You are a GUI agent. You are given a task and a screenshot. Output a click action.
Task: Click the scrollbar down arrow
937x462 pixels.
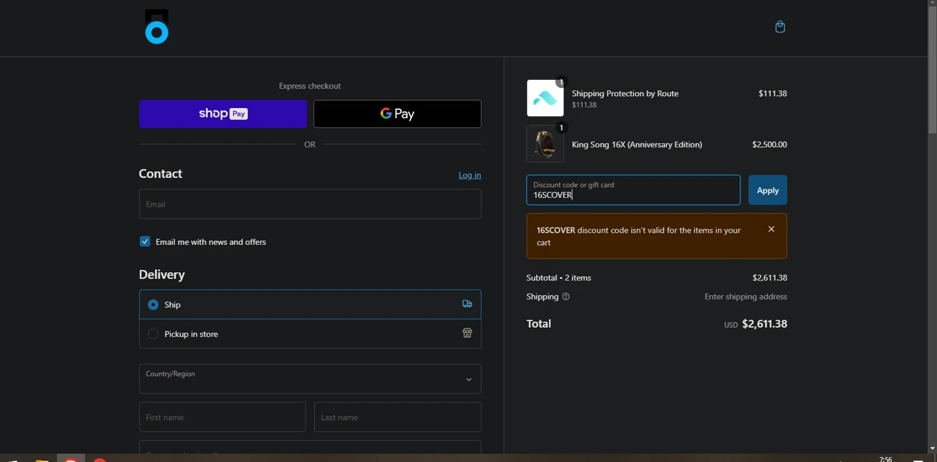[x=932, y=448]
